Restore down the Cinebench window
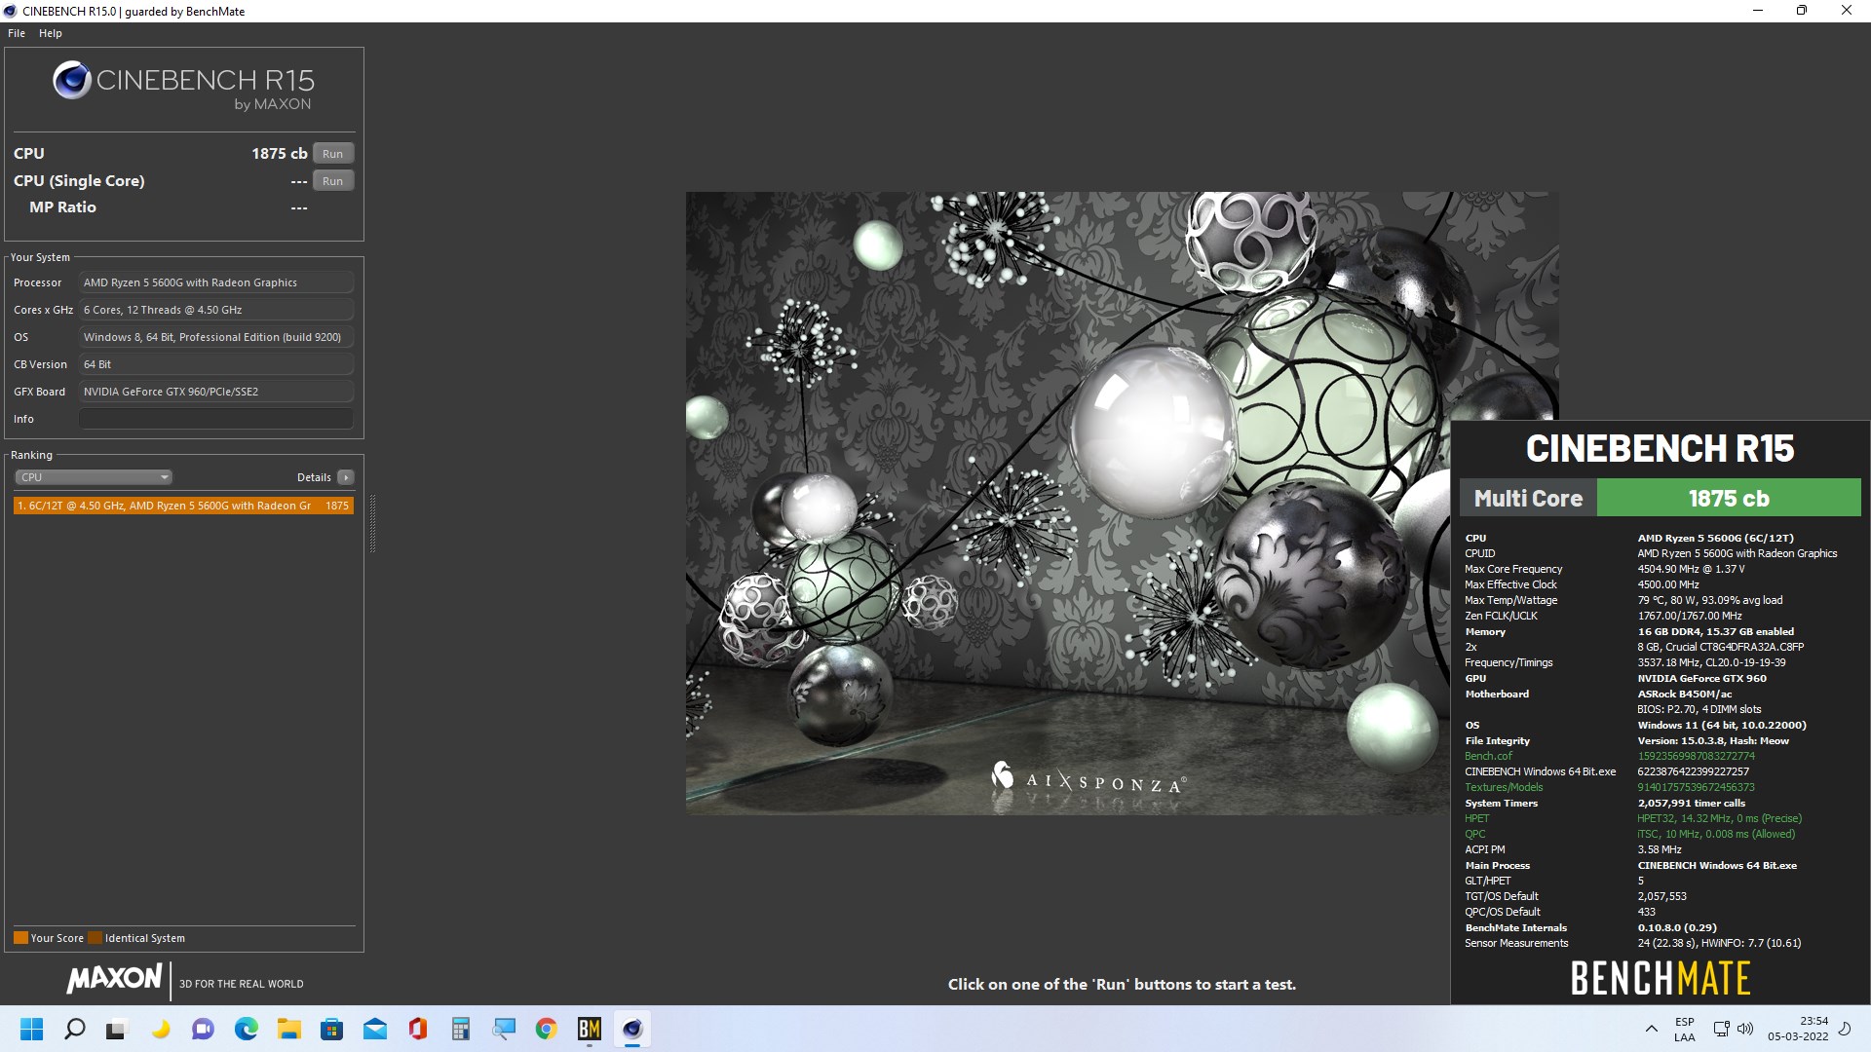 coord(1802,11)
